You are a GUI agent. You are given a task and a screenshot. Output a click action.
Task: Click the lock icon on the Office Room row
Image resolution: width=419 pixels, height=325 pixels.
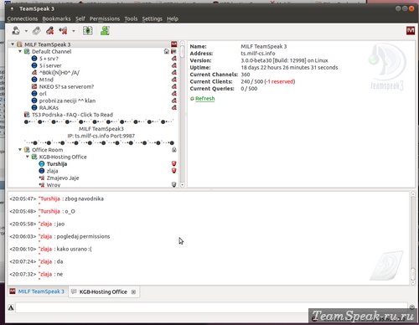point(173,150)
